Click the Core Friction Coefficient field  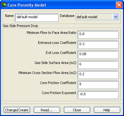coord(98,85)
